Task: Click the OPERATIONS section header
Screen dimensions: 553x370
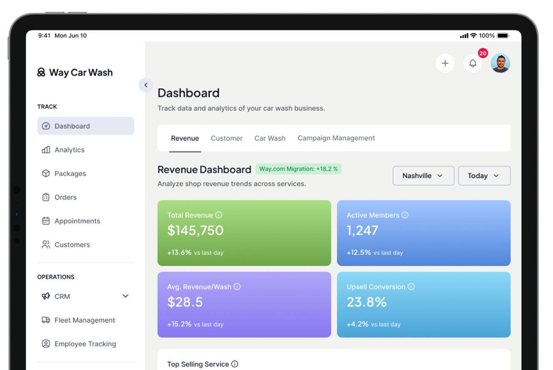Action: pyautogui.click(x=56, y=277)
